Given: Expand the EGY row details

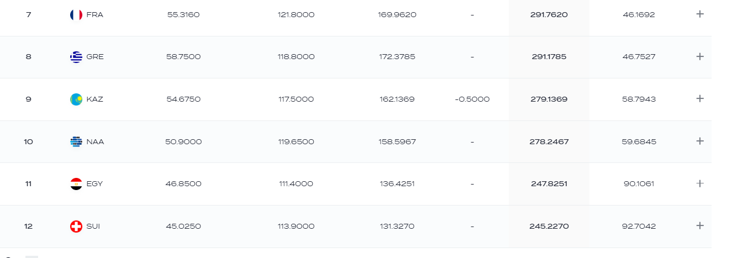Looking at the screenshot, I should tap(700, 183).
